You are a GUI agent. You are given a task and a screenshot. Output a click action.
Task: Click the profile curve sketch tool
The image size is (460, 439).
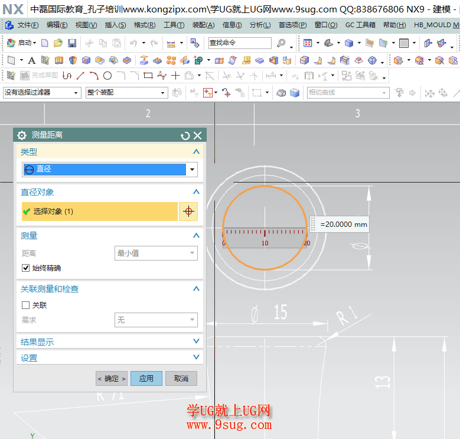click(67, 76)
